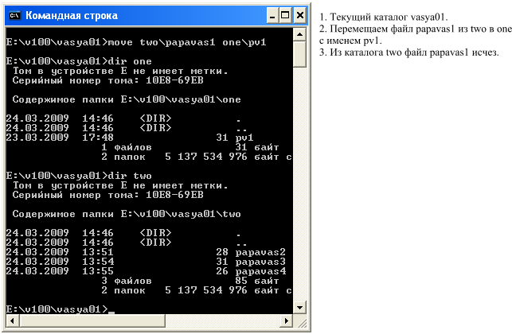Image resolution: width=512 pixels, height=334 pixels.
Task: Maximize the Командная строка window
Action: (285, 15)
